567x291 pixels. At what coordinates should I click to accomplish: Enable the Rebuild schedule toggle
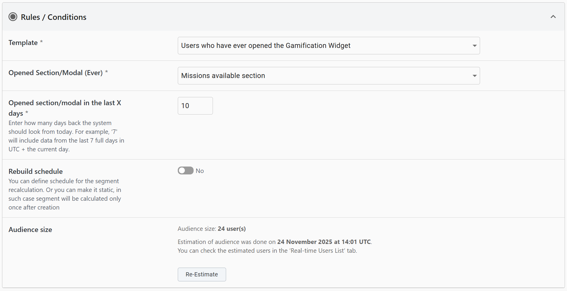(185, 171)
